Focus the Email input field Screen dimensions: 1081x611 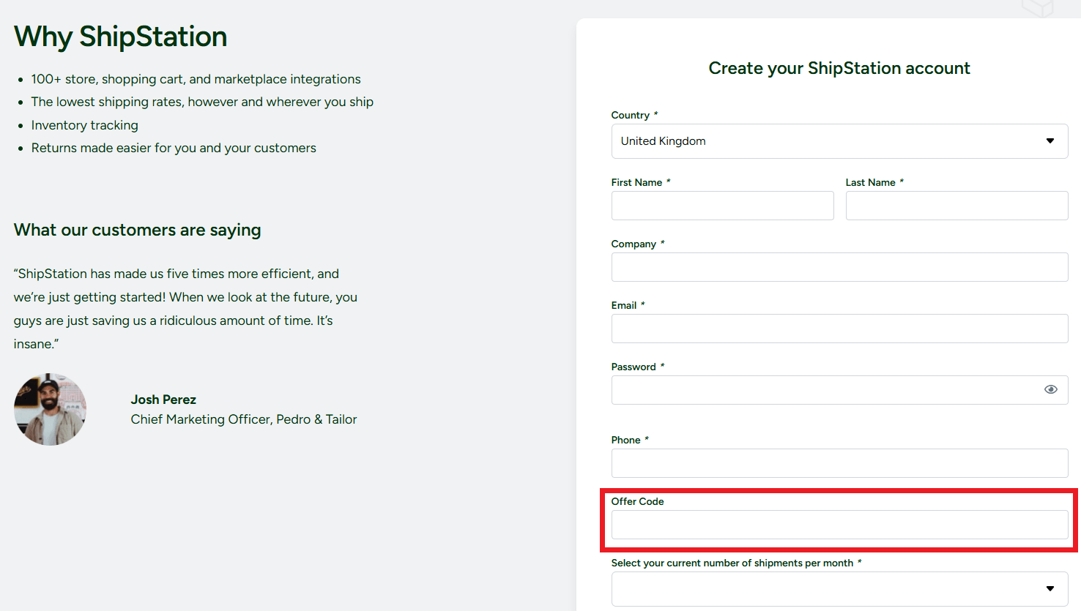[839, 329]
